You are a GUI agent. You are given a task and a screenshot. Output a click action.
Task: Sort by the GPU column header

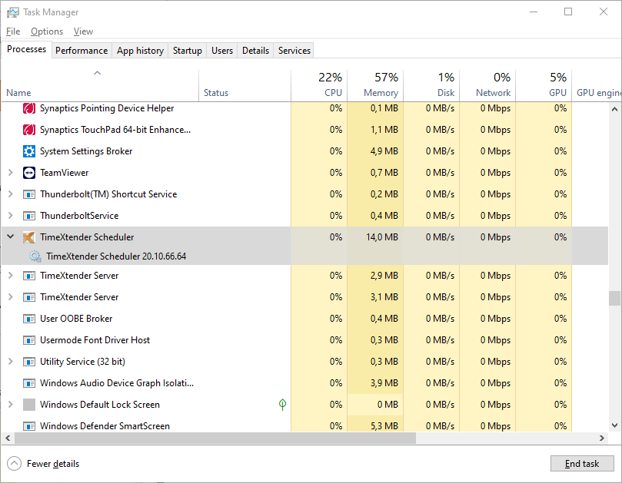coord(544,85)
